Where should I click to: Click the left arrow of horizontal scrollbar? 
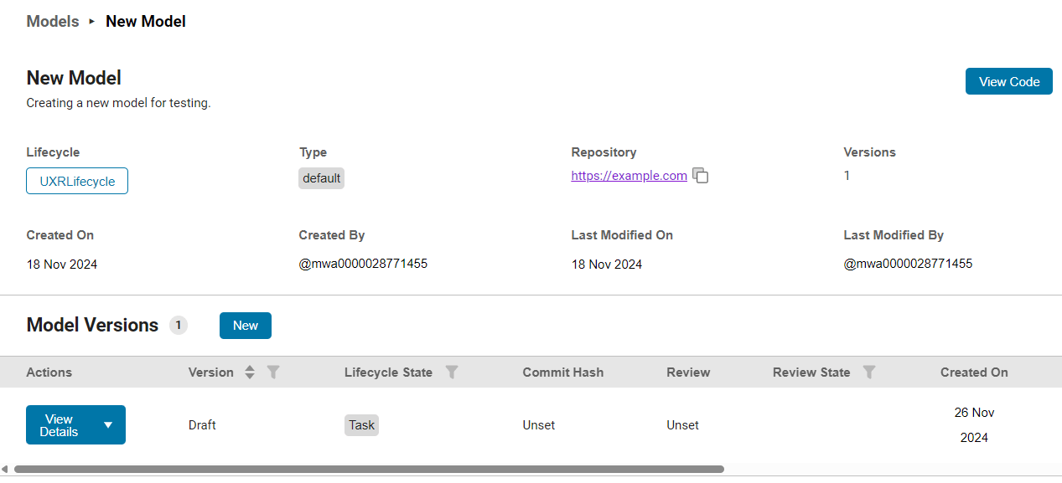pyautogui.click(x=5, y=470)
